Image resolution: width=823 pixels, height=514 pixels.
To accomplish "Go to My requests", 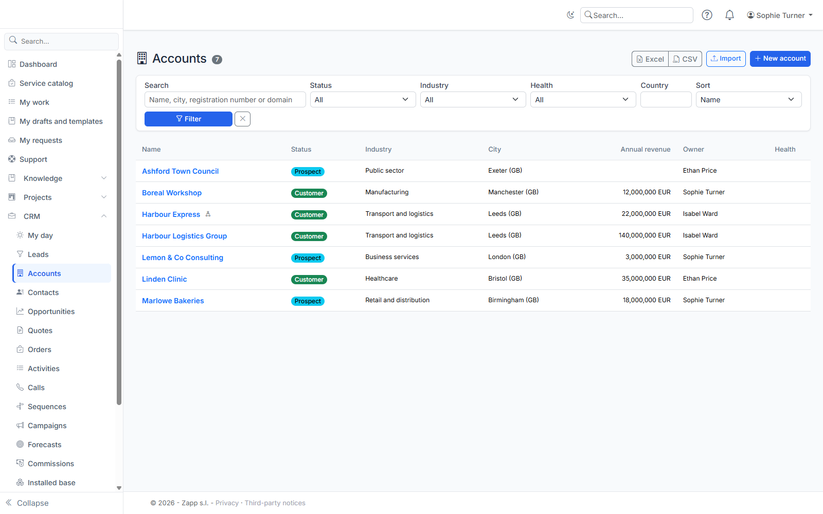I will click(x=58, y=140).
